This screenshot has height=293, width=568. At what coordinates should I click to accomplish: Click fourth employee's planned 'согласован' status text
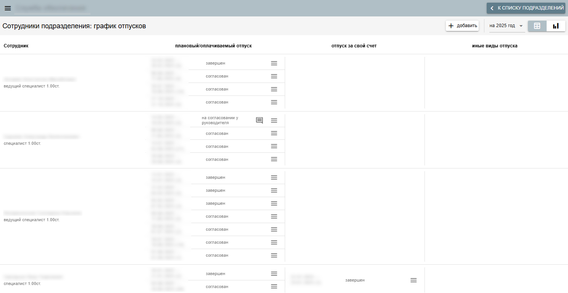coord(217,287)
